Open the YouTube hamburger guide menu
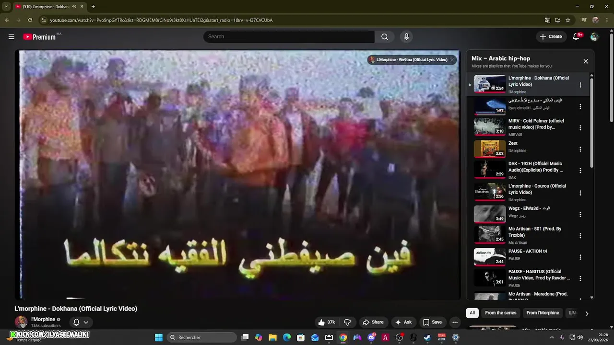 point(12,37)
